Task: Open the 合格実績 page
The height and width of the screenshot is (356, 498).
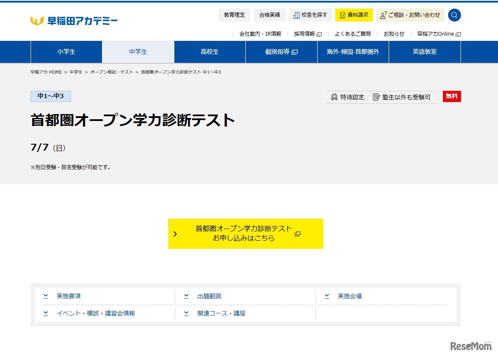Action: coord(269,15)
